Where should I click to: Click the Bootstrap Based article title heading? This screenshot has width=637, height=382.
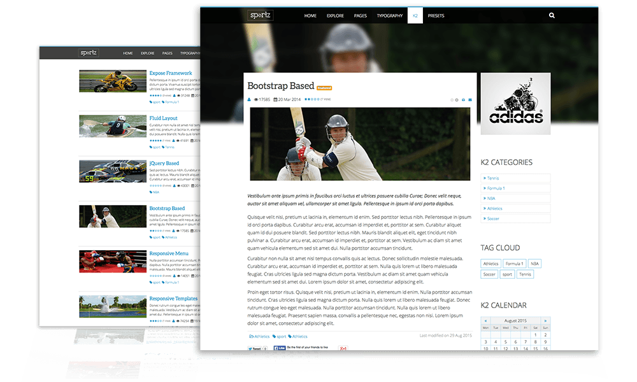281,86
